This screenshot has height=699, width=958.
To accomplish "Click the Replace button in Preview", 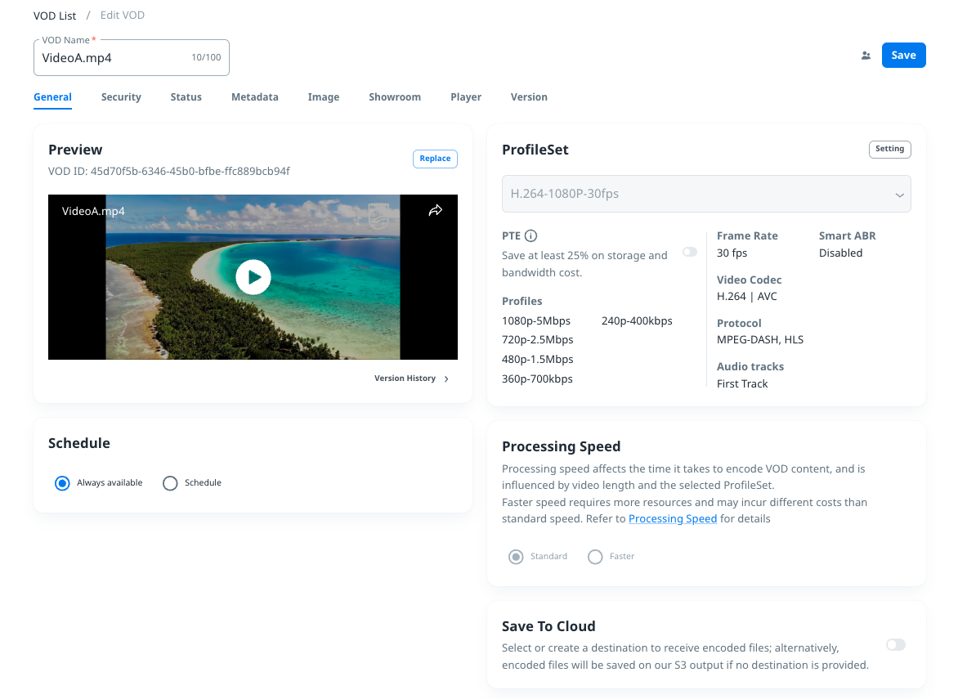I will pyautogui.click(x=435, y=159).
